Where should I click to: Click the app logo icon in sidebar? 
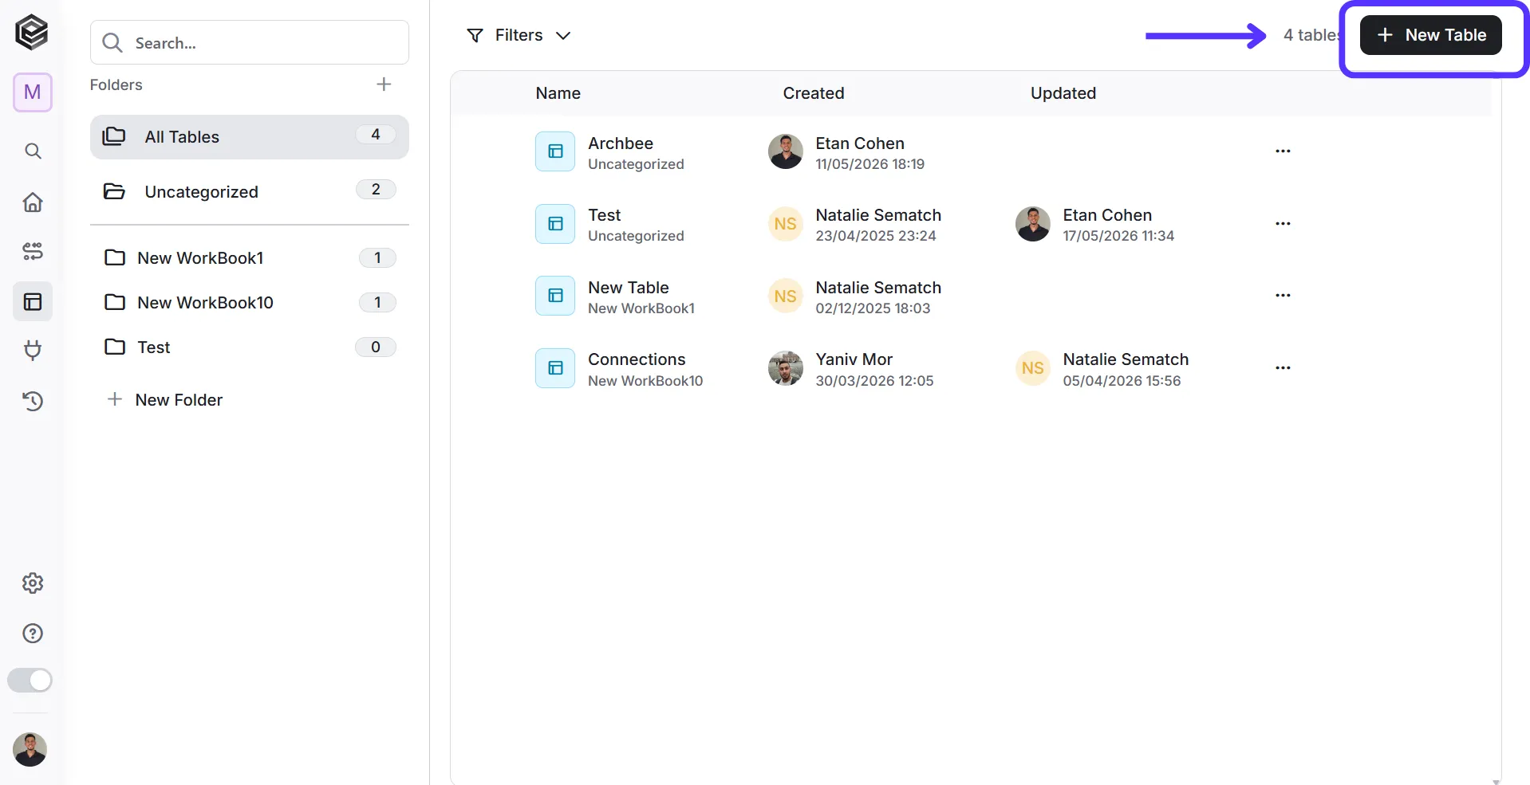click(32, 33)
